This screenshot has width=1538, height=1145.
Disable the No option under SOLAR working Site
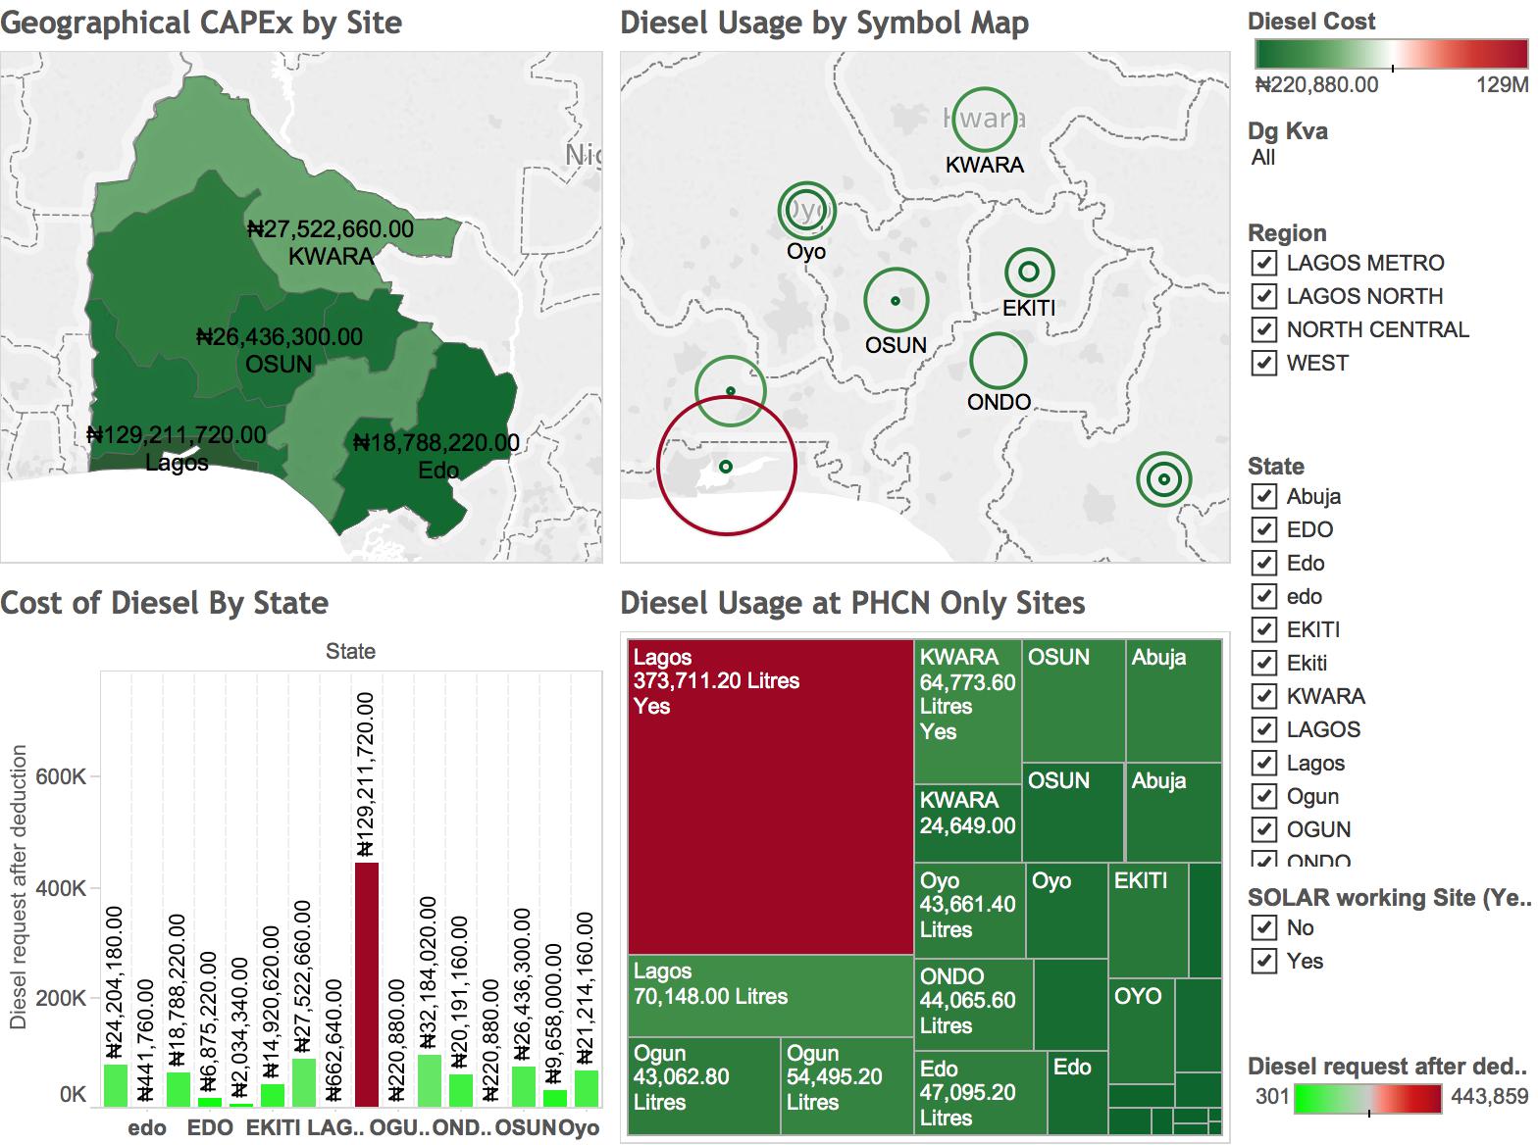tap(1263, 927)
